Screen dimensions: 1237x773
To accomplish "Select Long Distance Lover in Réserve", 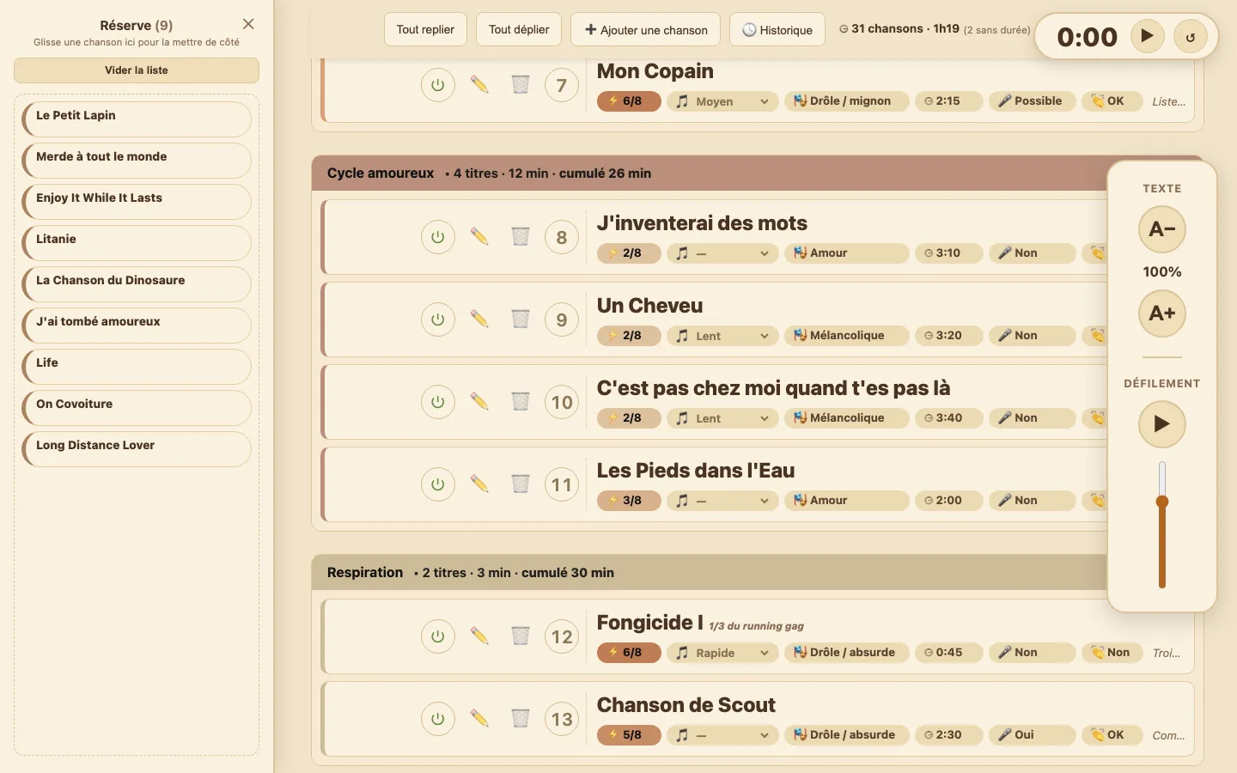I will 137,449.
